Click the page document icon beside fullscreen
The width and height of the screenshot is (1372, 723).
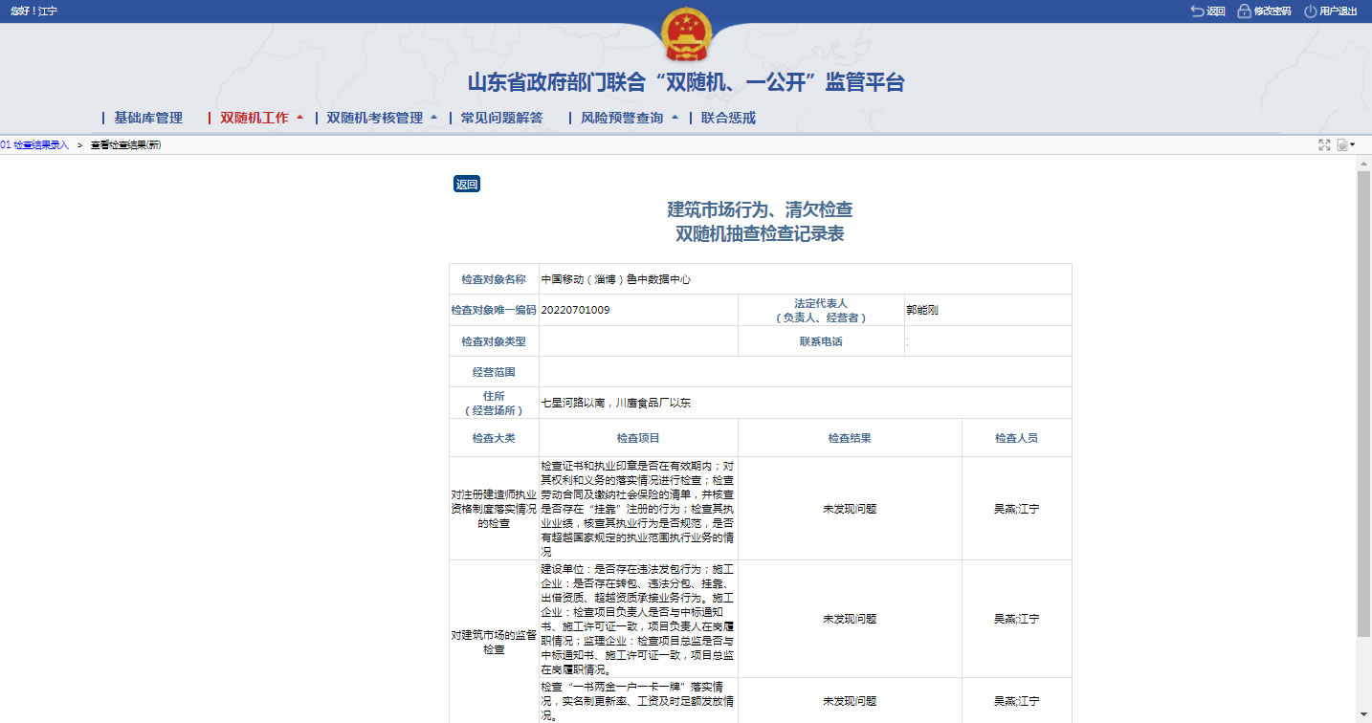pos(1342,144)
